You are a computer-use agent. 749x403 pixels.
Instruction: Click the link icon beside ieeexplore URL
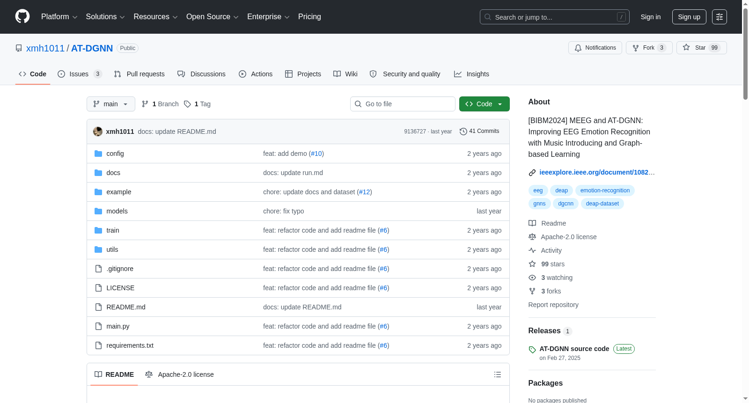(x=532, y=173)
